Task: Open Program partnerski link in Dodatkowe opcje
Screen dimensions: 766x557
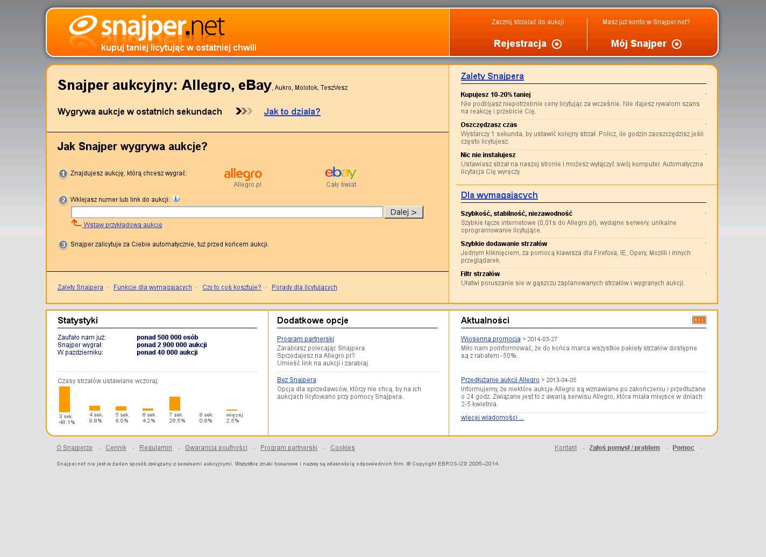Action: (306, 339)
